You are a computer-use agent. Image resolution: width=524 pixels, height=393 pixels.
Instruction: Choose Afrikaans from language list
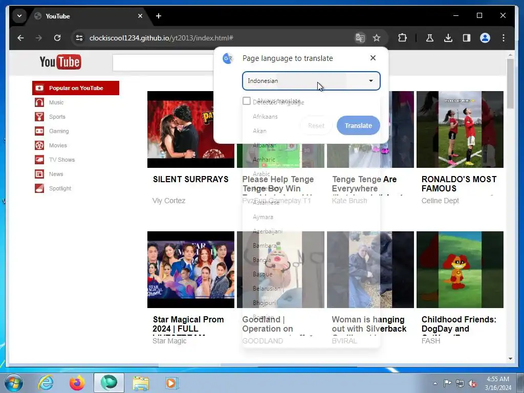(265, 117)
